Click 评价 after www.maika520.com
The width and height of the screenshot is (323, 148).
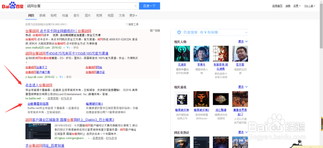76,48
